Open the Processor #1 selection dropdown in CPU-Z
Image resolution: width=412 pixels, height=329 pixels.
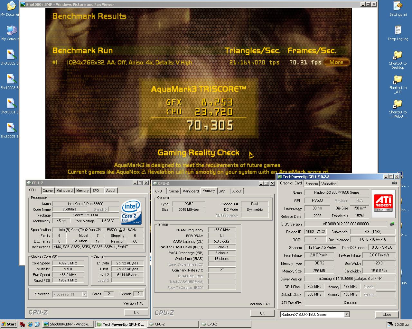pos(84,294)
